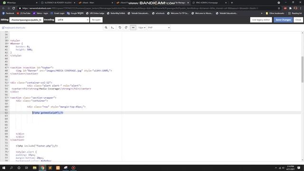Reload the browser page
Viewport: 304px width, 171px height.
tap(14, 9)
